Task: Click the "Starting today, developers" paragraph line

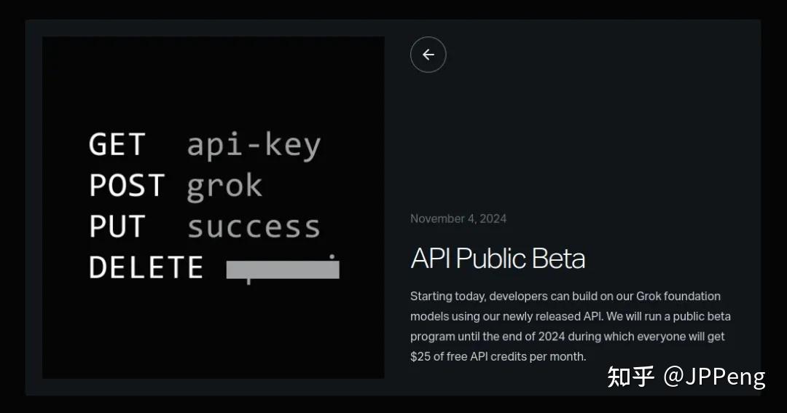Action: 565,296
